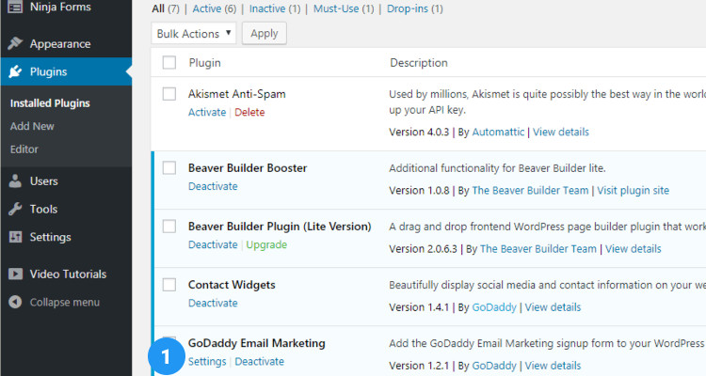Delete Akismet Anti-Spam plugin

tap(249, 112)
